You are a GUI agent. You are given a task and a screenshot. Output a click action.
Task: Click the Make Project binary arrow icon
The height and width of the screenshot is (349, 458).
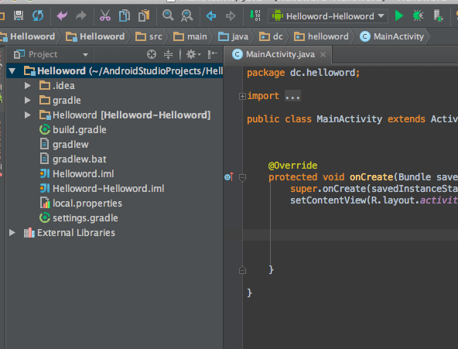click(255, 15)
